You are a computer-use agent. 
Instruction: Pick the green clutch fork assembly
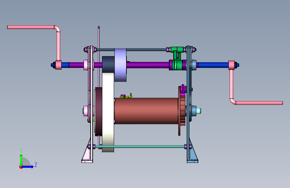pos(177,58)
